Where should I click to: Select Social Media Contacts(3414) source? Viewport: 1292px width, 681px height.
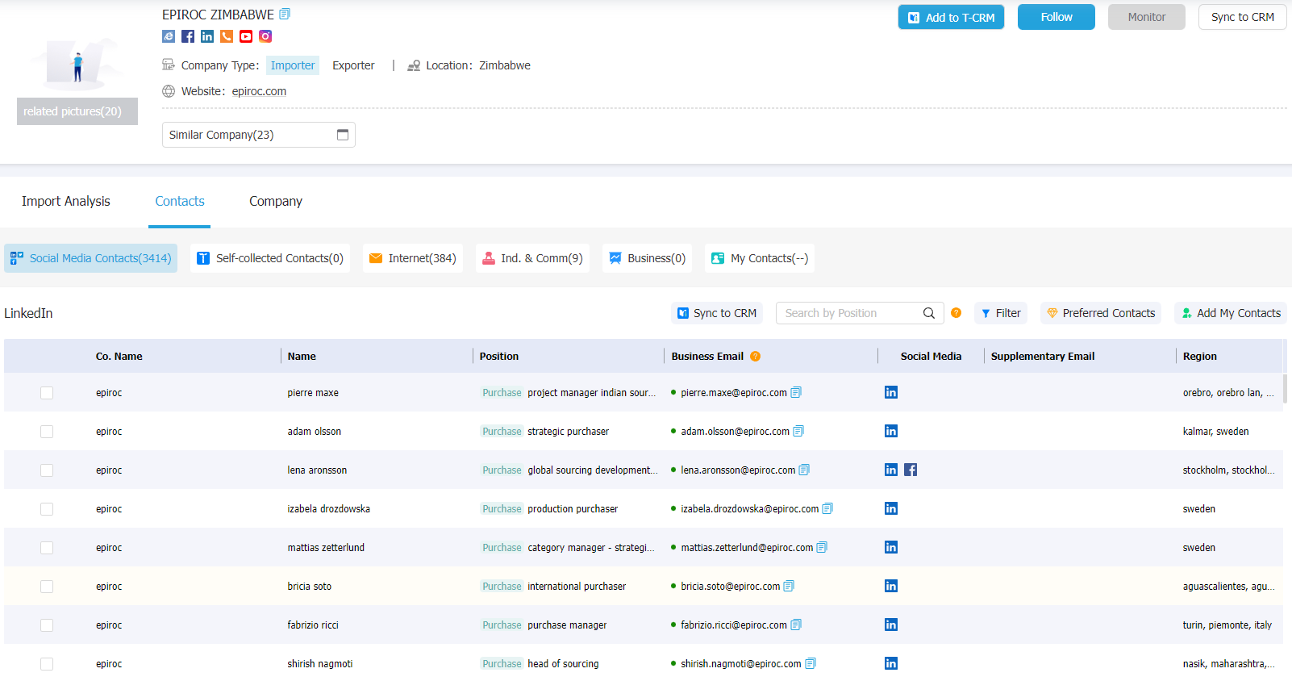(x=90, y=258)
